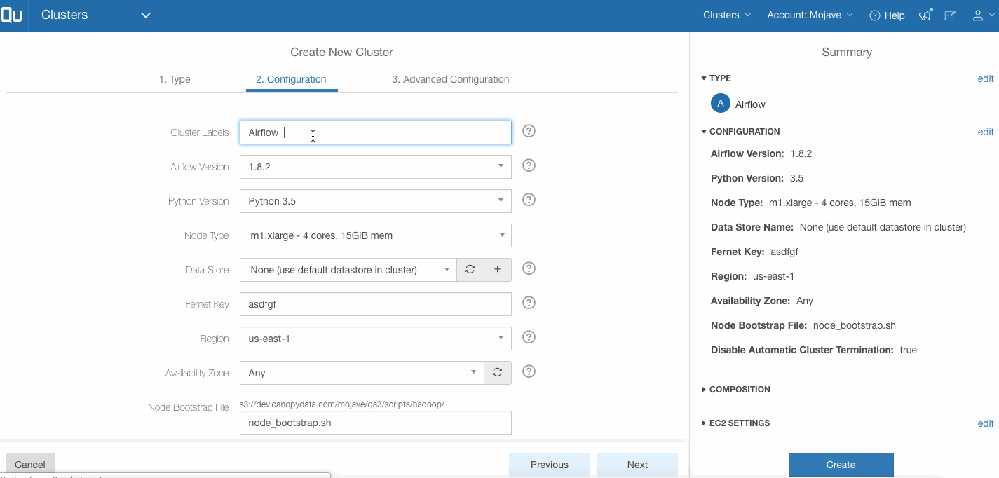The width and height of the screenshot is (999, 478).
Task: Add a new data store with plus button
Action: pyautogui.click(x=498, y=270)
